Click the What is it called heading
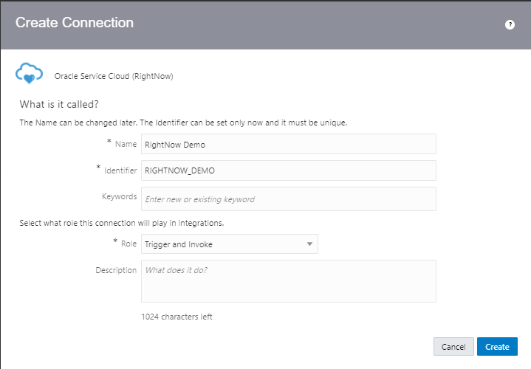Image resolution: width=531 pixels, height=369 pixels. pyautogui.click(x=59, y=103)
